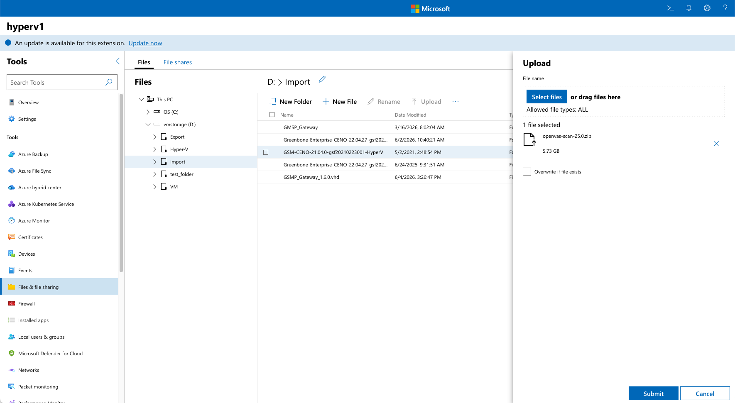This screenshot has width=735, height=403.
Task: Edit the path with the pencil icon
Action: (x=322, y=79)
